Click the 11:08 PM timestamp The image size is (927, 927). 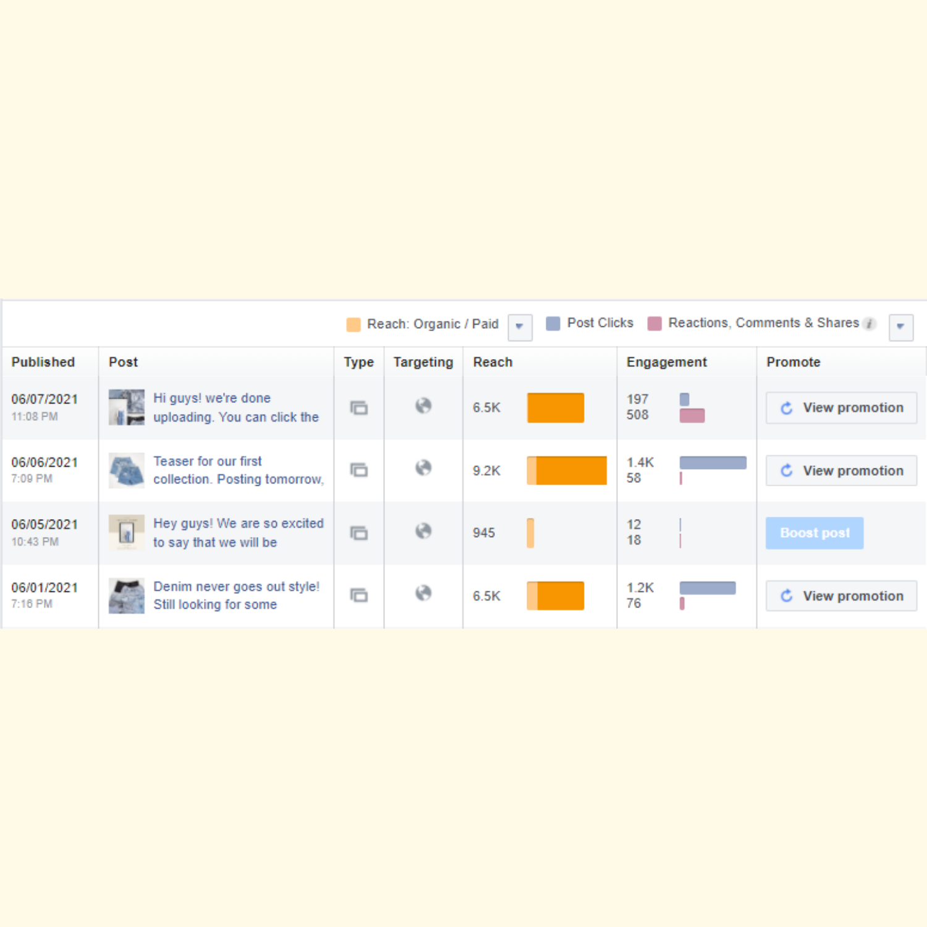[x=35, y=417]
